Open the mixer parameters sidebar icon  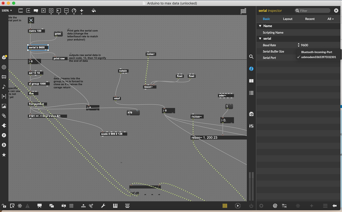(251, 126)
